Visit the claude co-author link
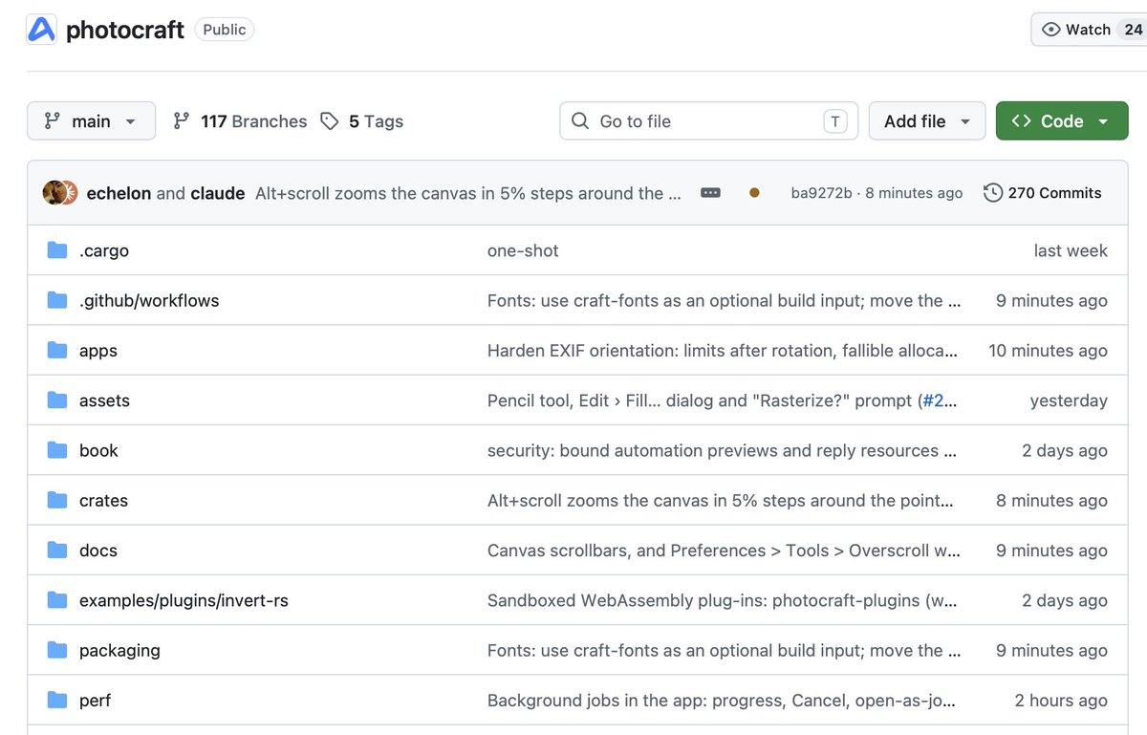 click(x=218, y=193)
